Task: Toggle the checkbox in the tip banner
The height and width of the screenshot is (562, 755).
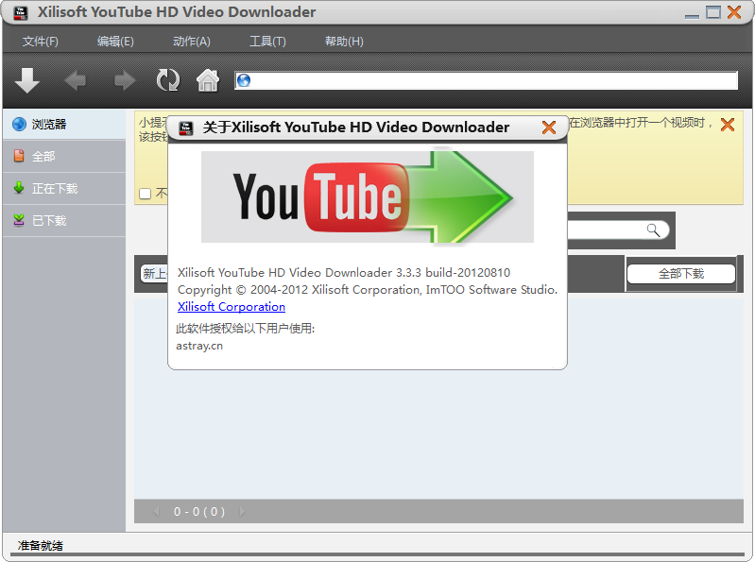Action: pyautogui.click(x=145, y=194)
